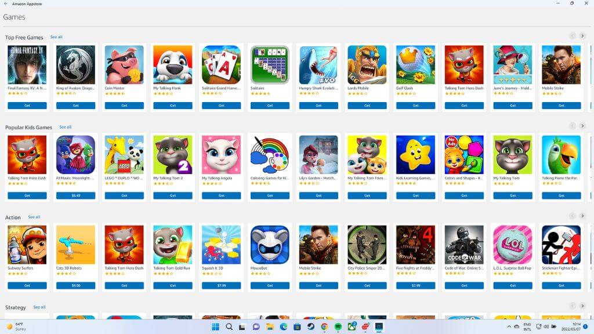The width and height of the screenshot is (594, 334).
Task: Click the Colors and Shapes title text
Action: [x=463, y=178]
